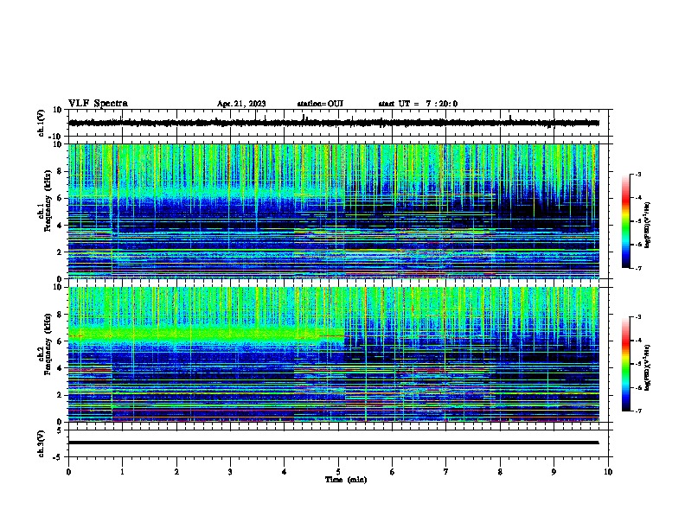Image resolution: width=685 pixels, height=529 pixels.
Task: Click the "2" kHz tick on the ch.2 frequency axis
Action: pos(60,395)
